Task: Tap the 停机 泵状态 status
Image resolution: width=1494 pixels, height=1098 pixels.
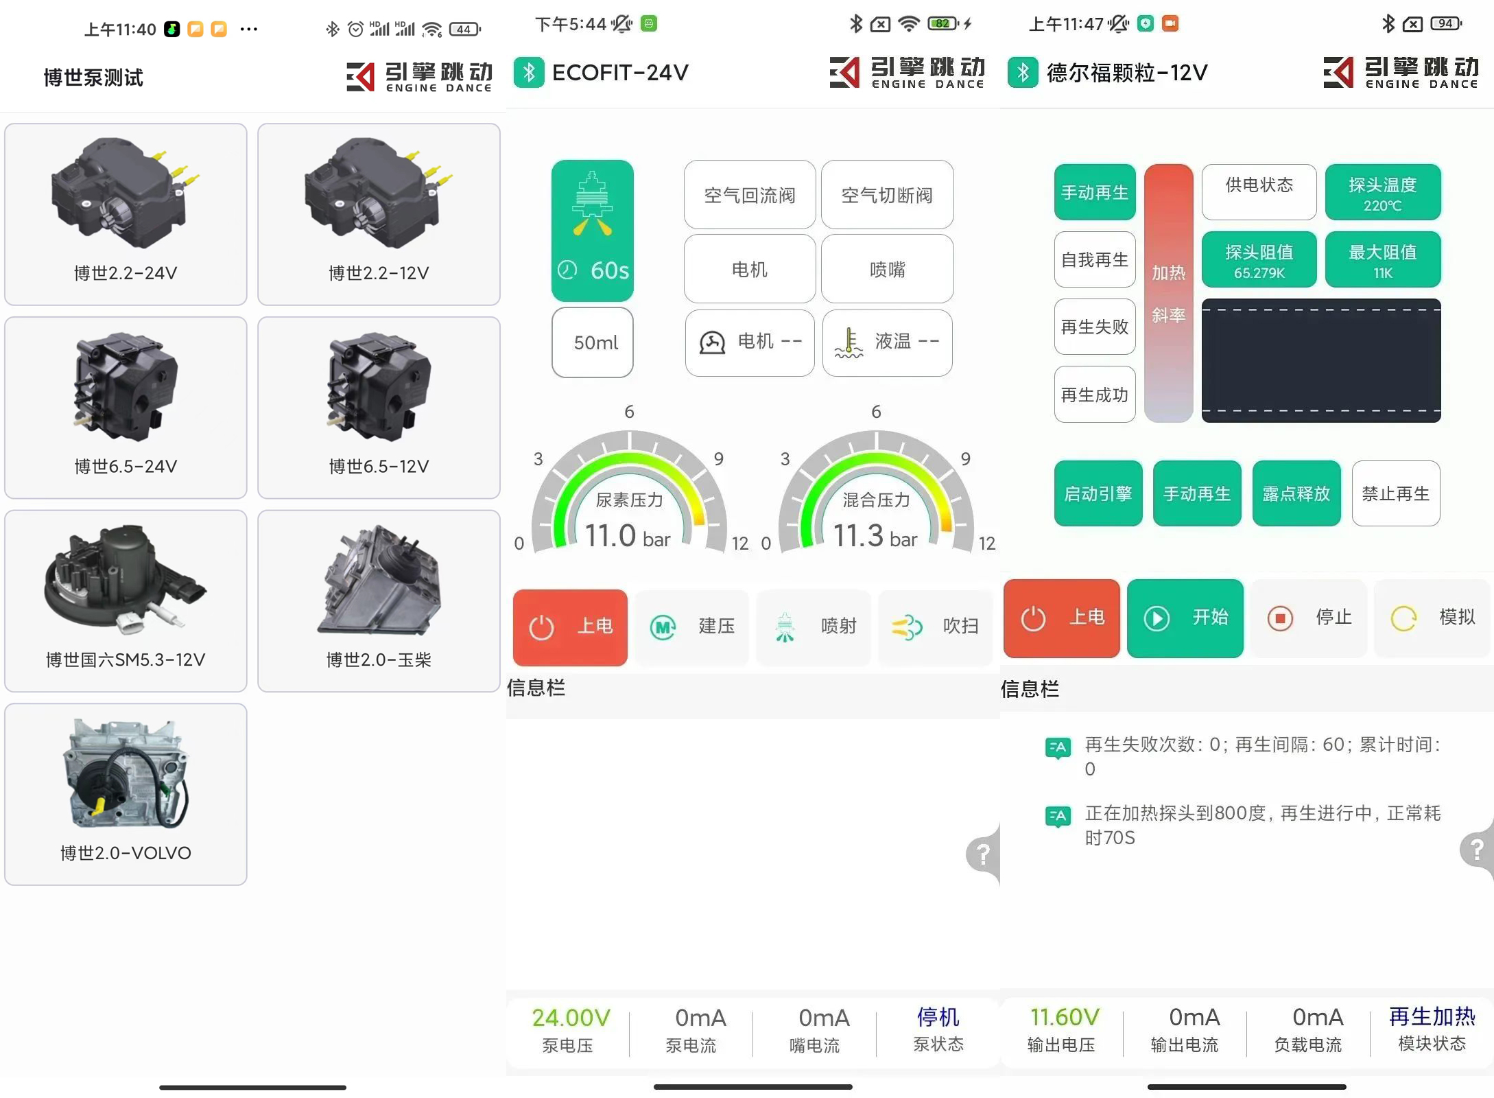Action: (938, 1029)
